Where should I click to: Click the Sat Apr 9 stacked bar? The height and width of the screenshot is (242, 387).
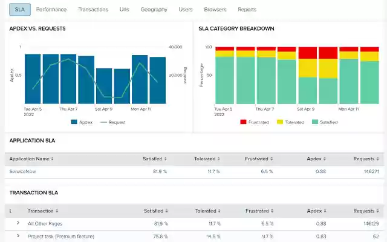pyautogui.click(x=308, y=76)
